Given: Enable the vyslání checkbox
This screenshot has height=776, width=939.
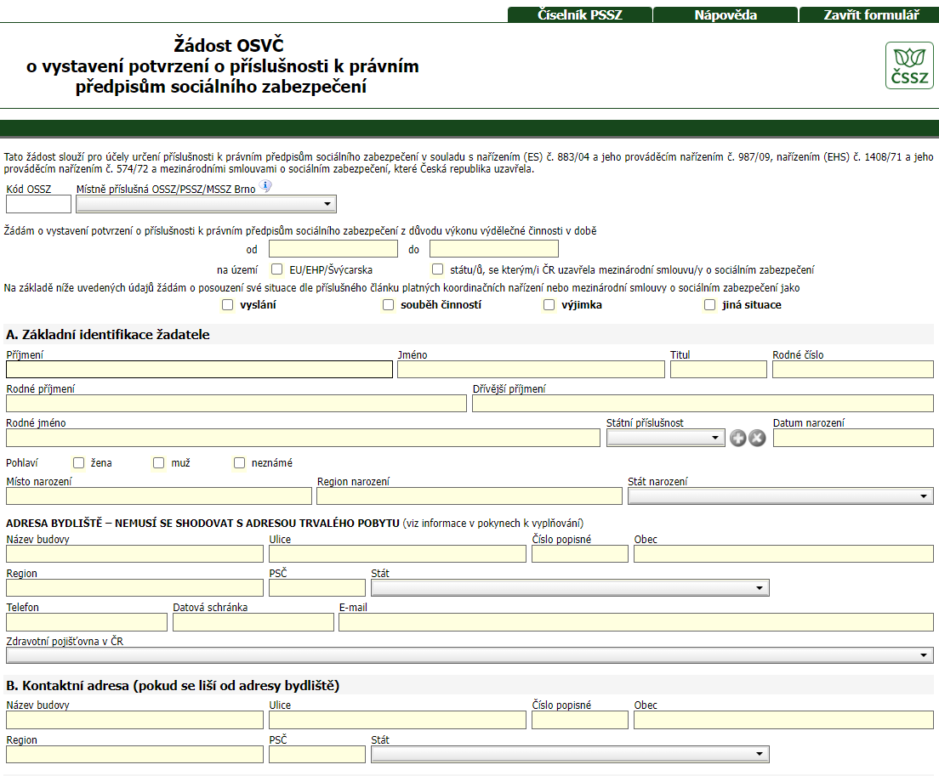Looking at the screenshot, I should (x=227, y=305).
